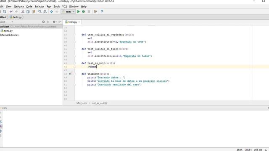Open Help with the question mark icon

(x=102, y=12)
